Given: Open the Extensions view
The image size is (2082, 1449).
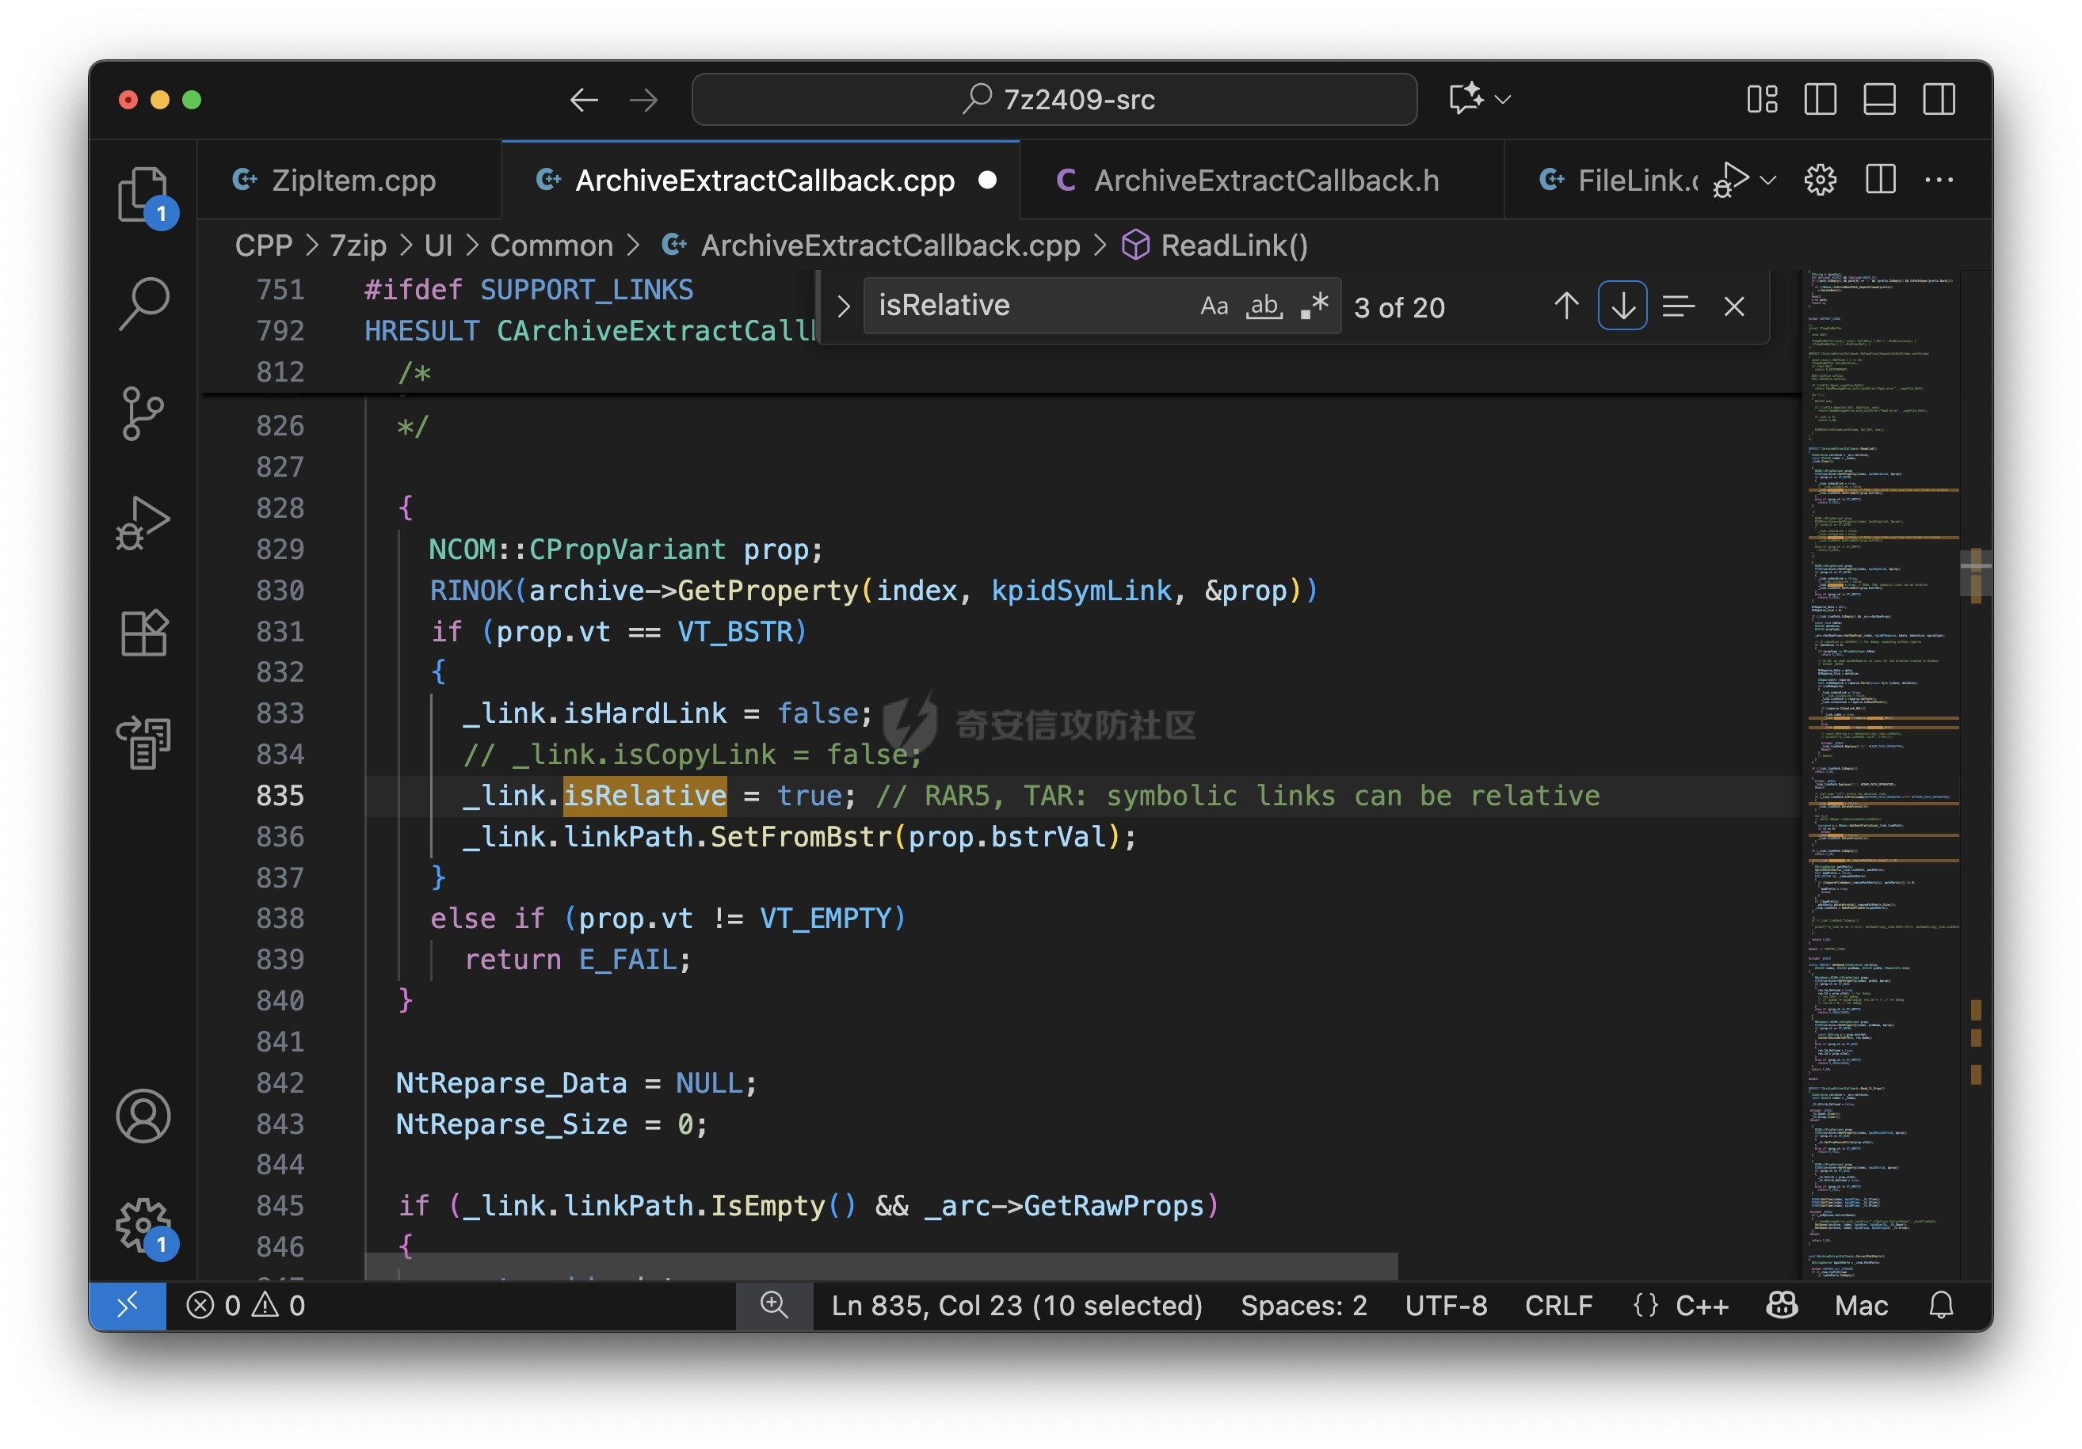Looking at the screenshot, I should [143, 633].
